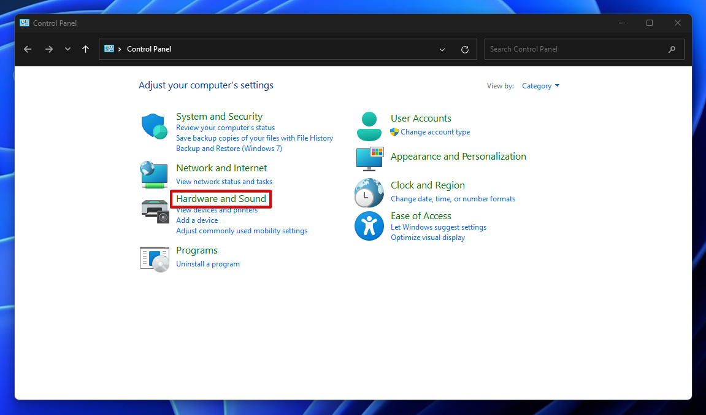Screen dimensions: 706x415
Task: Open the View by Category dropdown
Action: pyautogui.click(x=540, y=85)
